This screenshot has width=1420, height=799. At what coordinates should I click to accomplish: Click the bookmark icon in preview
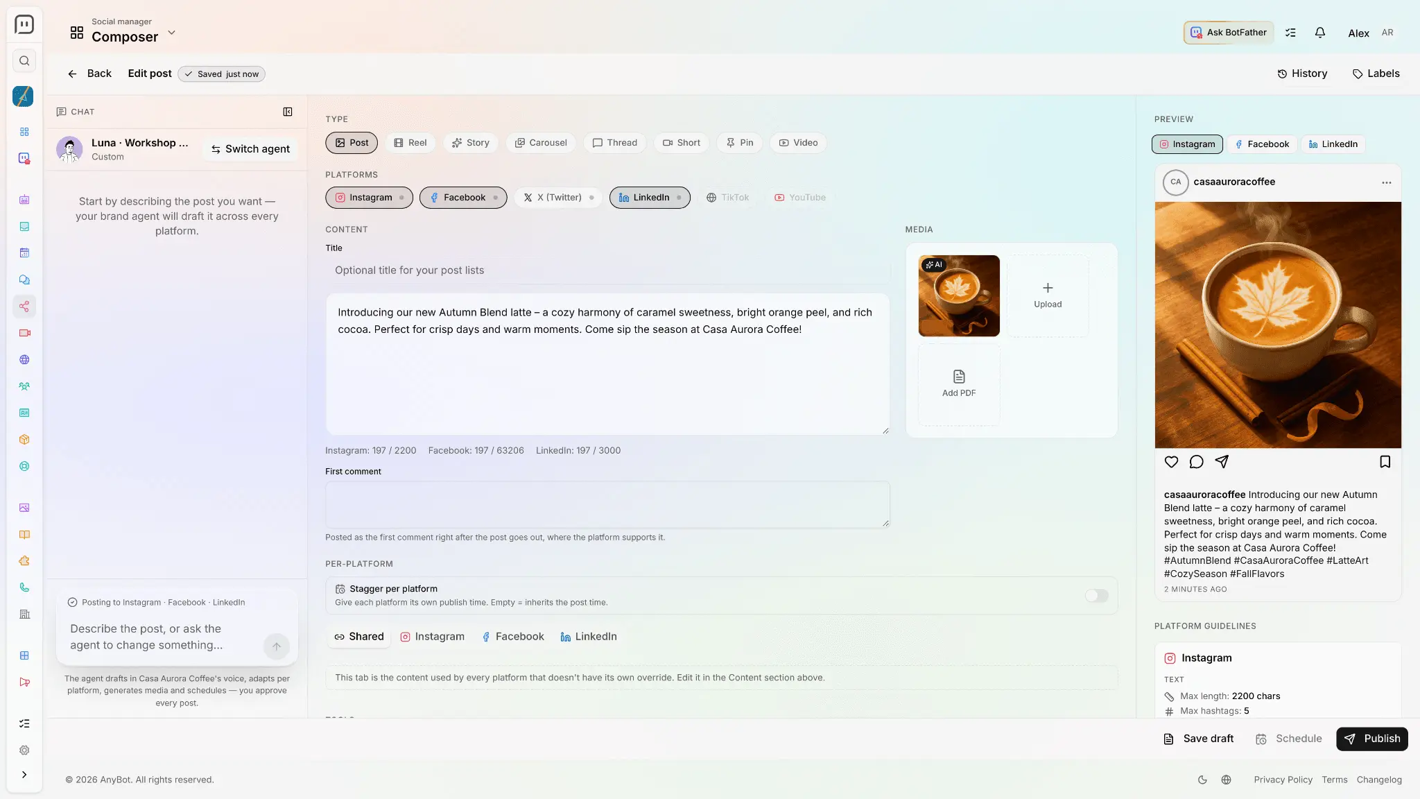(1385, 462)
